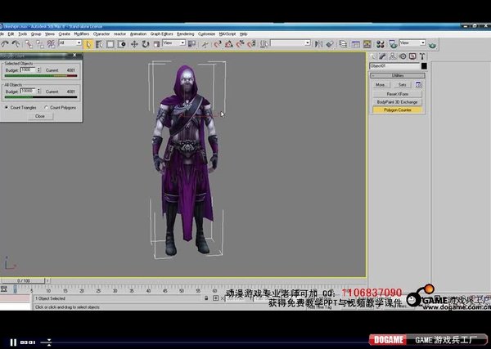Open the Utilities hammer panel tab
The height and width of the screenshot is (349, 491).
click(x=423, y=55)
